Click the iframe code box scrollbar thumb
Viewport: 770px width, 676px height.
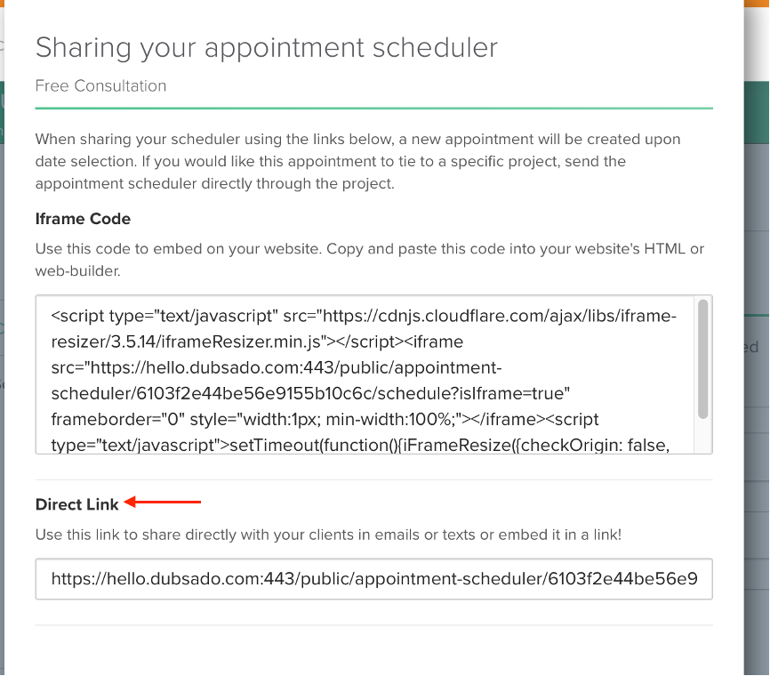pyautogui.click(x=702, y=358)
